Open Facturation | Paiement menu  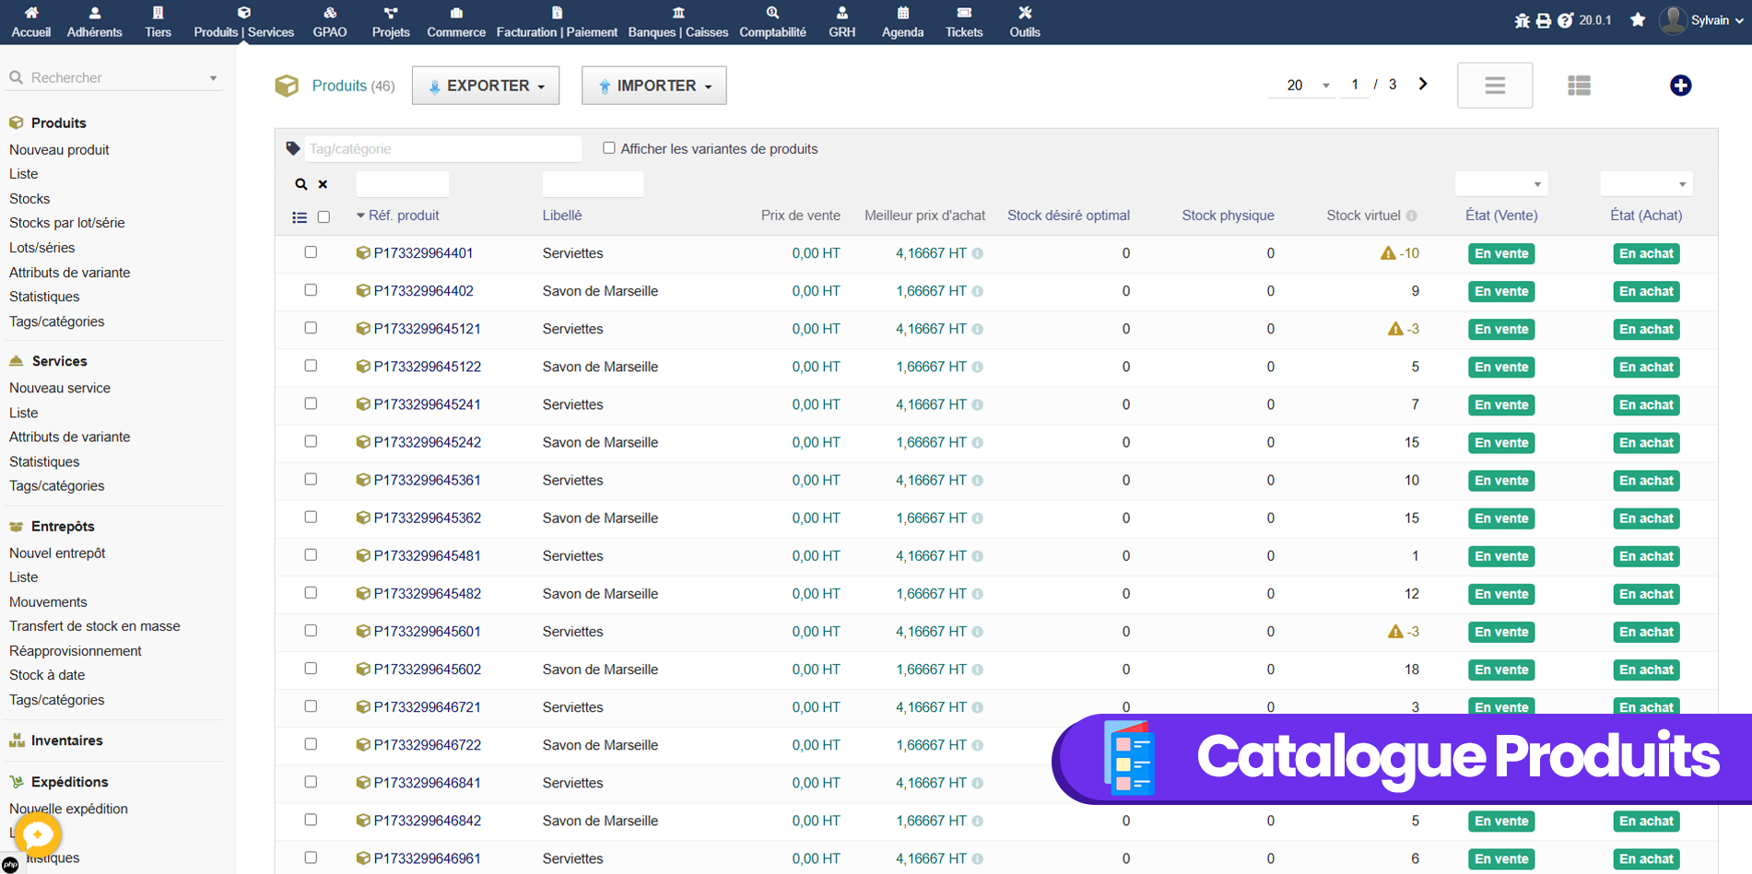(557, 22)
